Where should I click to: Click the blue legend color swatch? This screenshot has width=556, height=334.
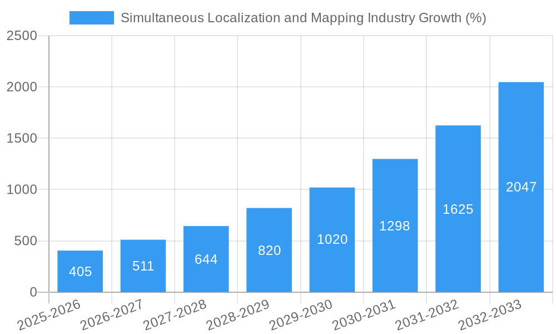(x=92, y=18)
